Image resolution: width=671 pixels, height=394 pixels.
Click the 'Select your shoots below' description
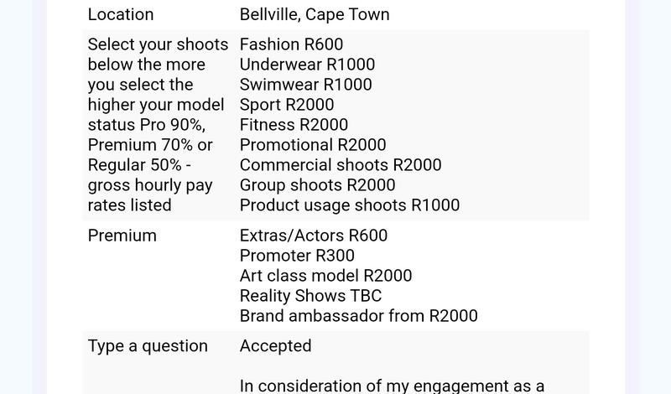pos(158,125)
